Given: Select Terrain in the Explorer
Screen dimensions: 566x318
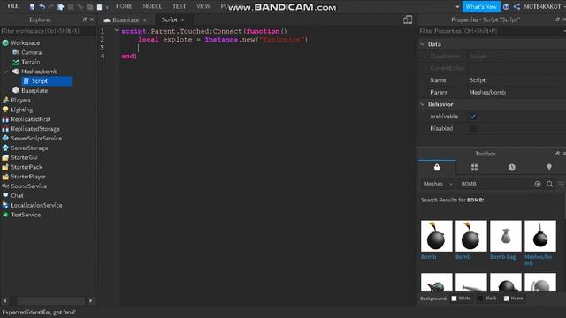Looking at the screenshot, I should point(31,62).
